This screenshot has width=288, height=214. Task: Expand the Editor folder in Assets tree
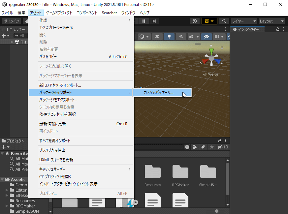[7, 190]
